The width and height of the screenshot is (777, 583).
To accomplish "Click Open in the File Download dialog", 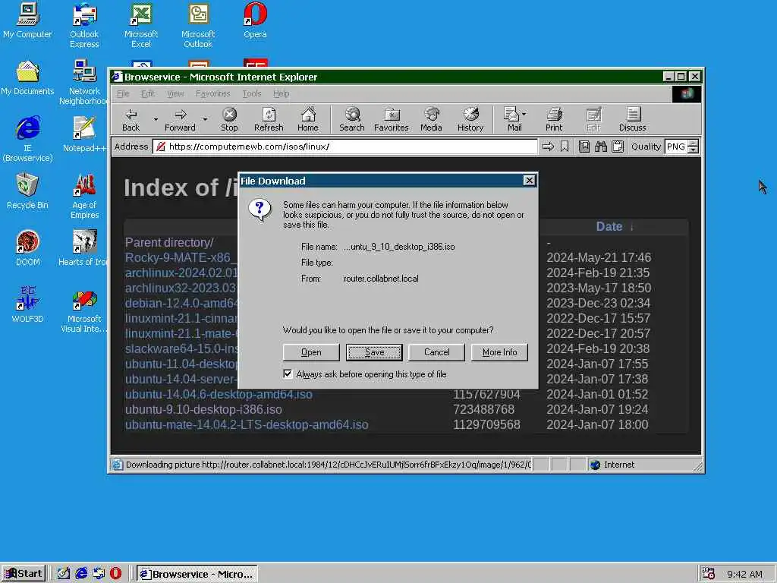I will click(311, 352).
